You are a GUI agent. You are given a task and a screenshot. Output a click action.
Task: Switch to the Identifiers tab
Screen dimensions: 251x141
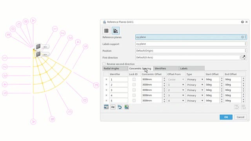pyautogui.click(x=166, y=69)
